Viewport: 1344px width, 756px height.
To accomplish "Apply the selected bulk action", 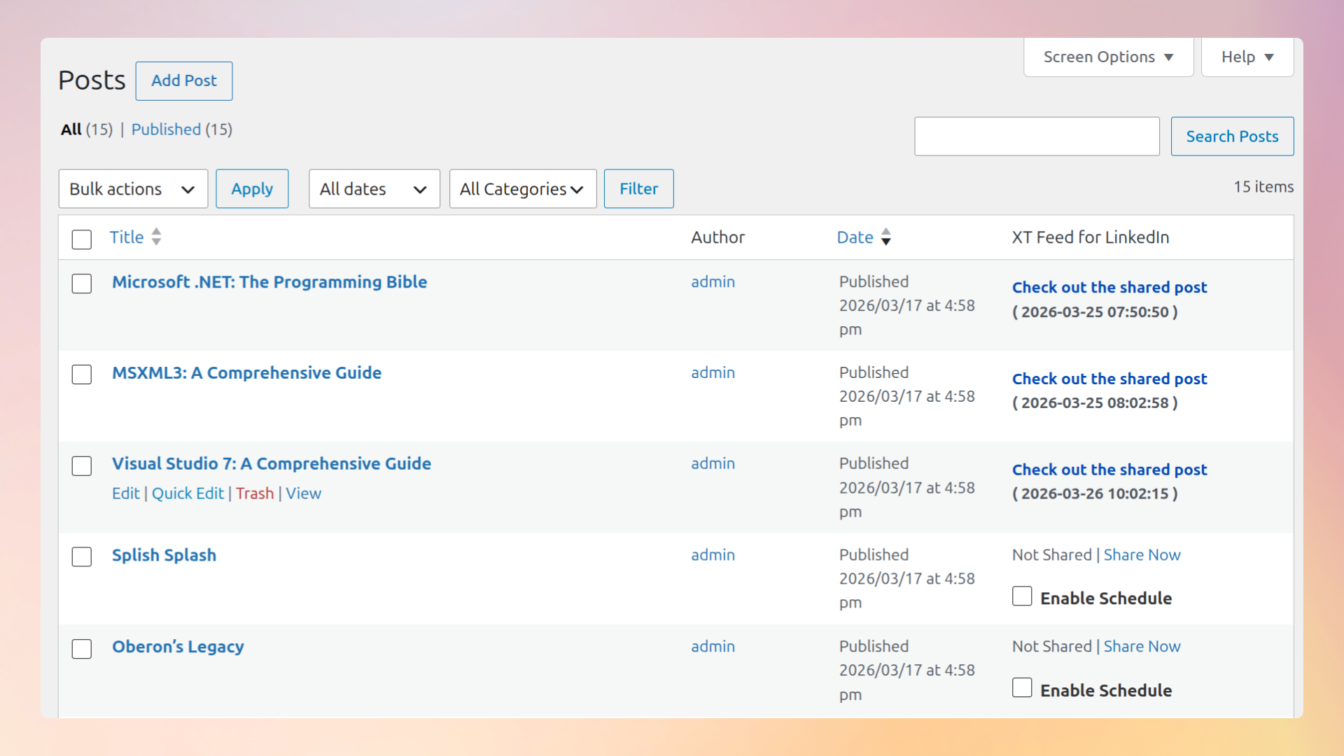I will tap(252, 189).
